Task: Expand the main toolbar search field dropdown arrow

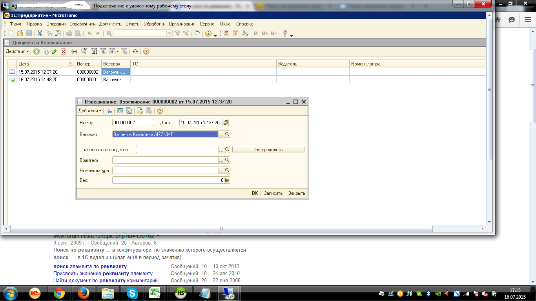Action: pyautogui.click(x=170, y=34)
